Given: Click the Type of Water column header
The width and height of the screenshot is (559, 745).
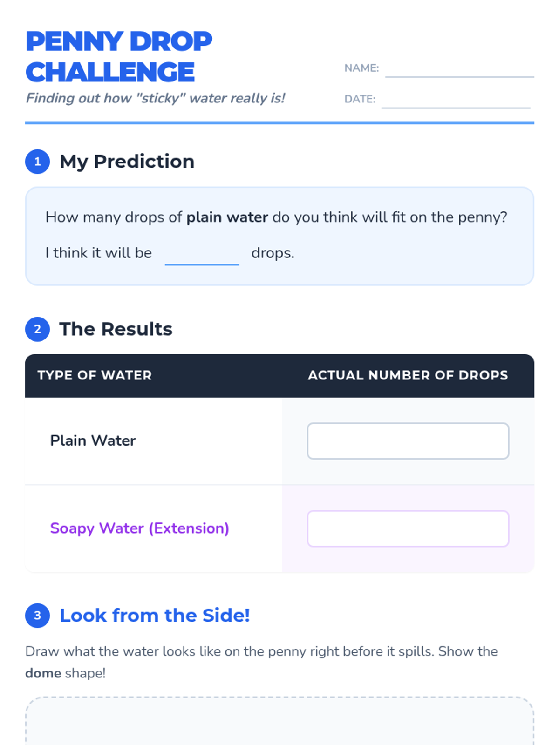Looking at the screenshot, I should 95,375.
